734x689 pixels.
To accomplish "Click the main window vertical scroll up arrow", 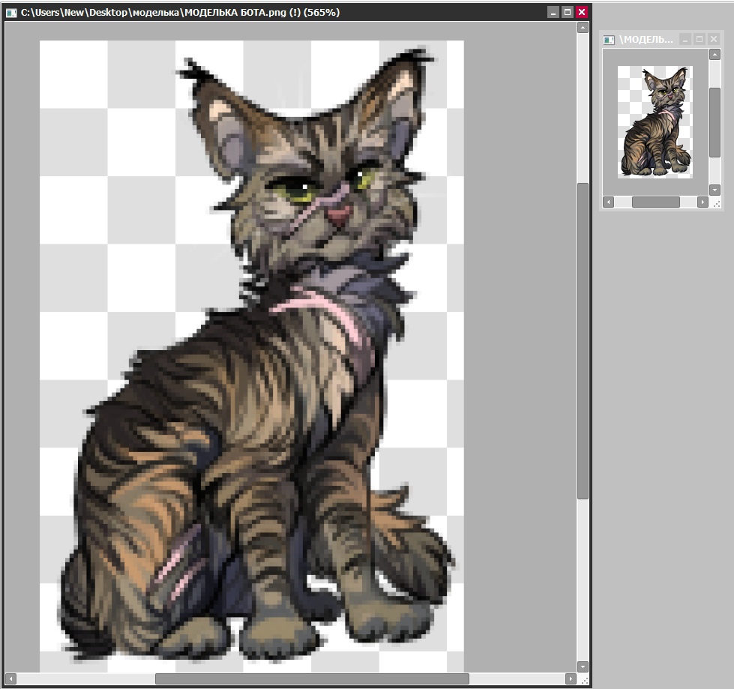I will 583,28.
